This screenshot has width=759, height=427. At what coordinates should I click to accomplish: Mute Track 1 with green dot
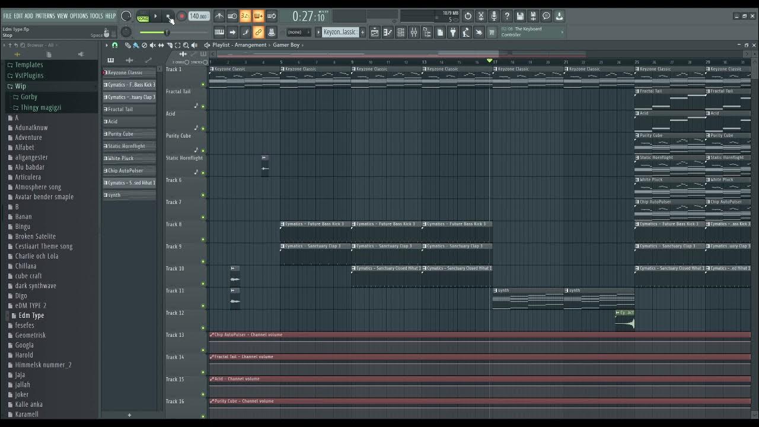tap(203, 84)
